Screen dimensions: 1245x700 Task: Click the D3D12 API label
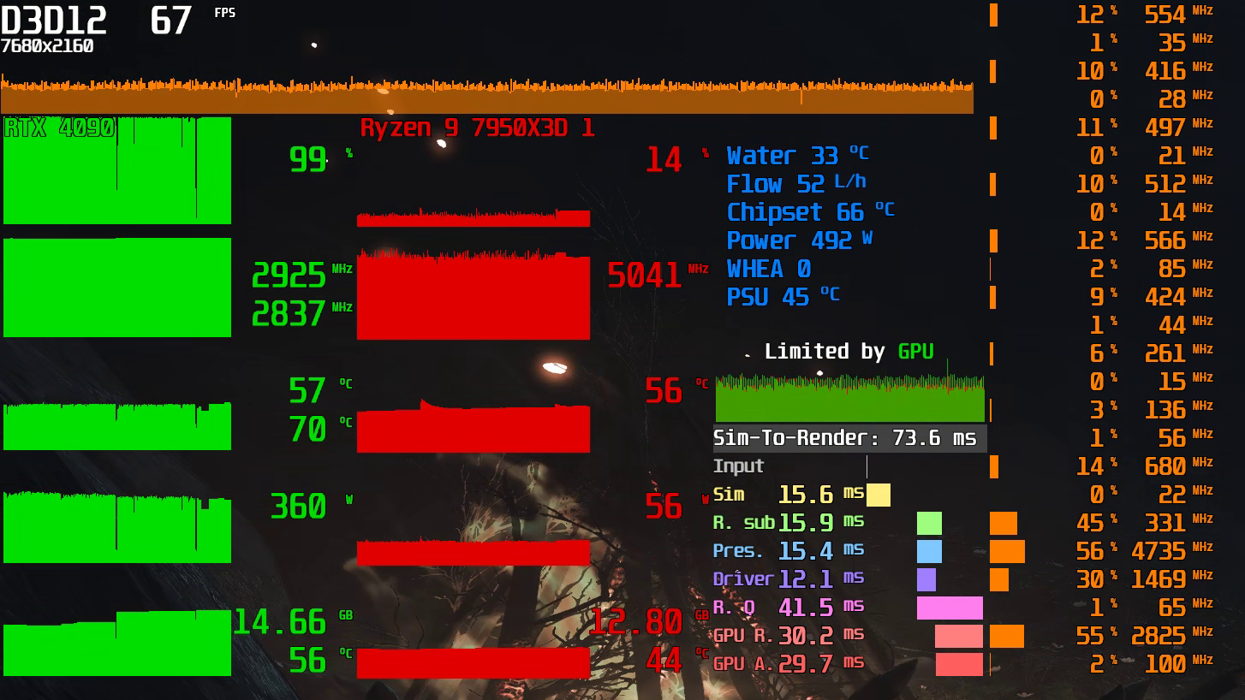tap(54, 20)
